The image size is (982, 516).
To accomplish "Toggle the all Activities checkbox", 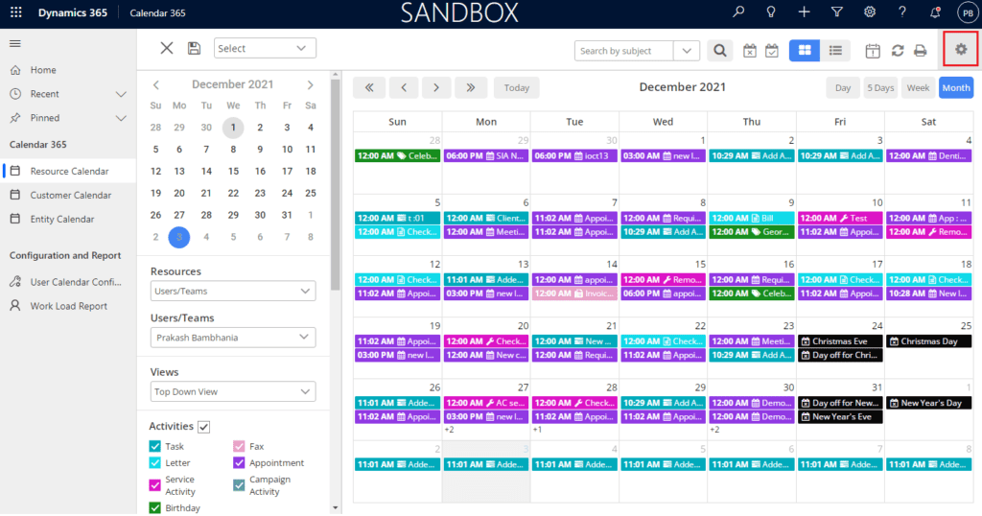I will [204, 426].
